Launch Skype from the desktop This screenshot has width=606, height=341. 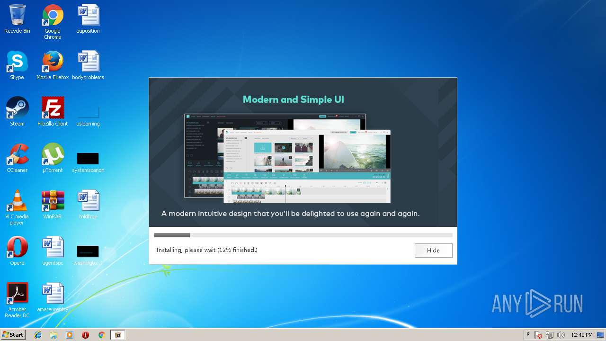[17, 65]
